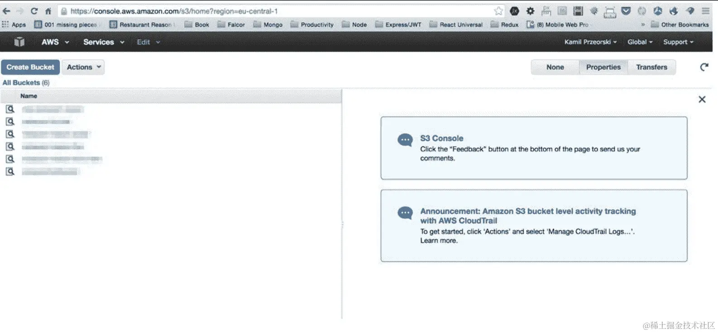Click the Announcement speech bubble icon
Image resolution: width=718 pixels, height=333 pixels.
[405, 213]
